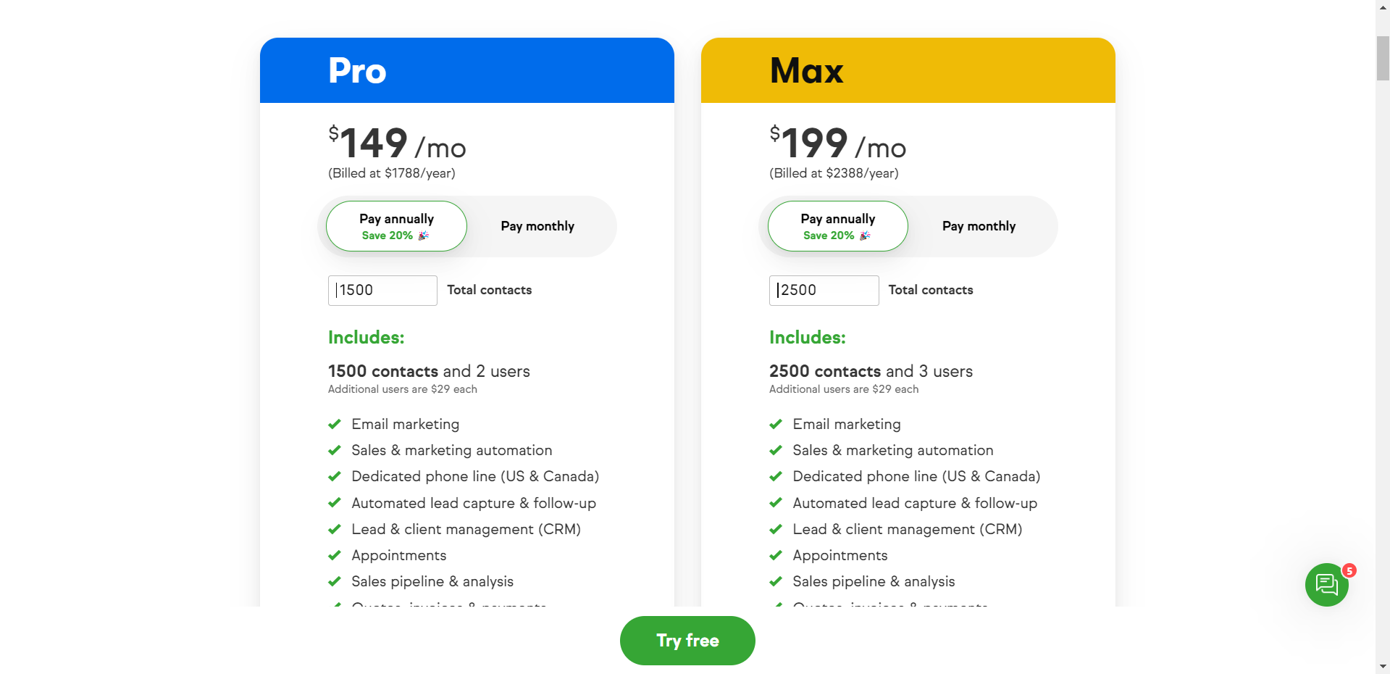This screenshot has width=1390, height=674.
Task: Click the Billed at $1788/year text under Pro
Action: (x=393, y=173)
